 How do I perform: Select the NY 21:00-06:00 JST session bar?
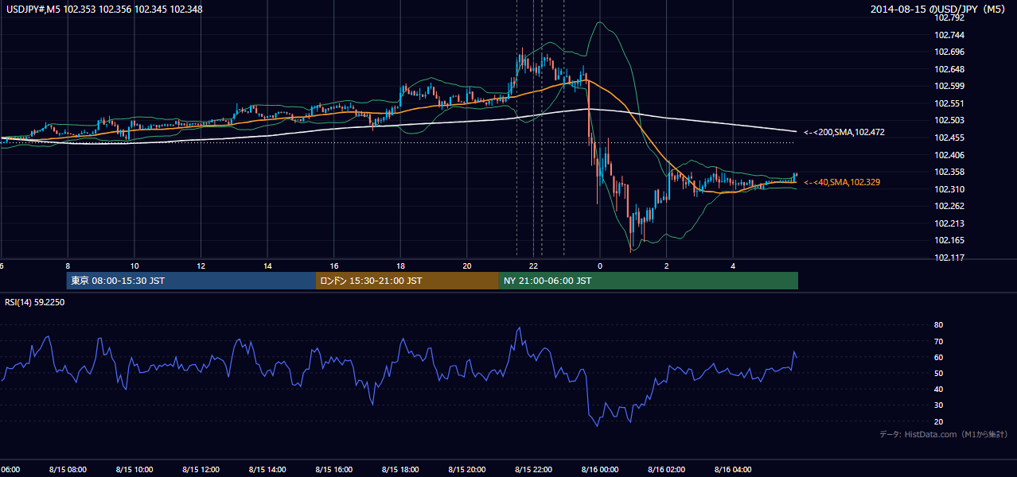coord(649,281)
